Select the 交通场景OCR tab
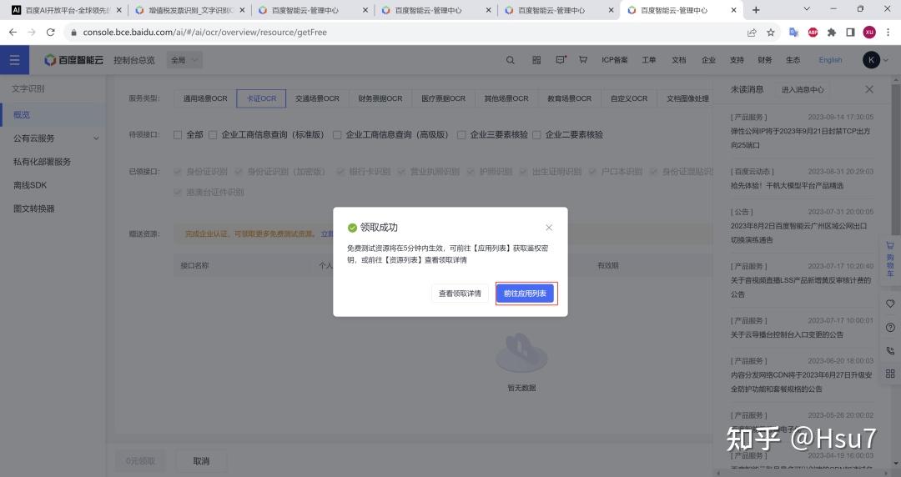901x477 pixels. tap(317, 98)
